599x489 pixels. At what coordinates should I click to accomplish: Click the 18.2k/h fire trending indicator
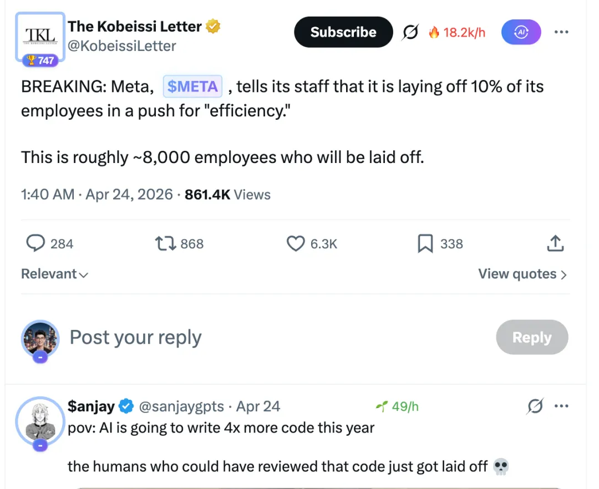[x=457, y=33]
